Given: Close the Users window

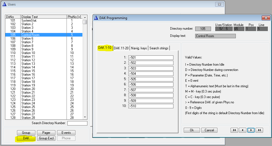Looking at the screenshot, I should pos(219,4).
